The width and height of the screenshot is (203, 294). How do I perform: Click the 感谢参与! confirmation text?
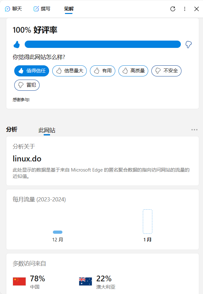click(x=21, y=100)
